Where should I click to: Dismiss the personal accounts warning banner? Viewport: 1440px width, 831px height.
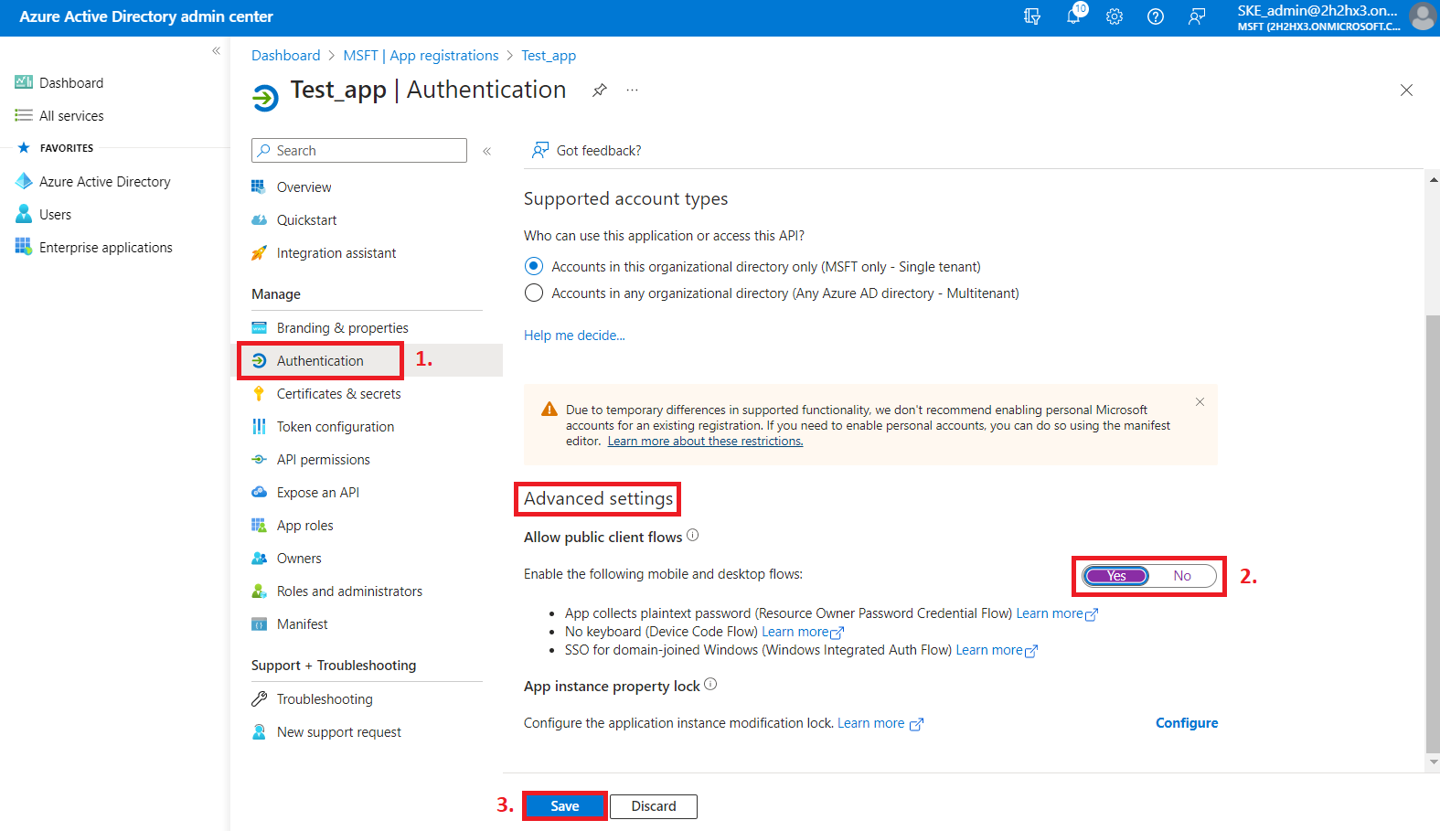point(1200,402)
